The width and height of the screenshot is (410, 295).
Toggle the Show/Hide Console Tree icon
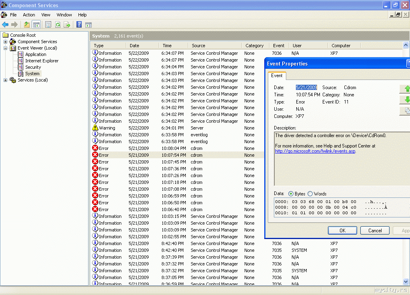pyautogui.click(x=36, y=25)
